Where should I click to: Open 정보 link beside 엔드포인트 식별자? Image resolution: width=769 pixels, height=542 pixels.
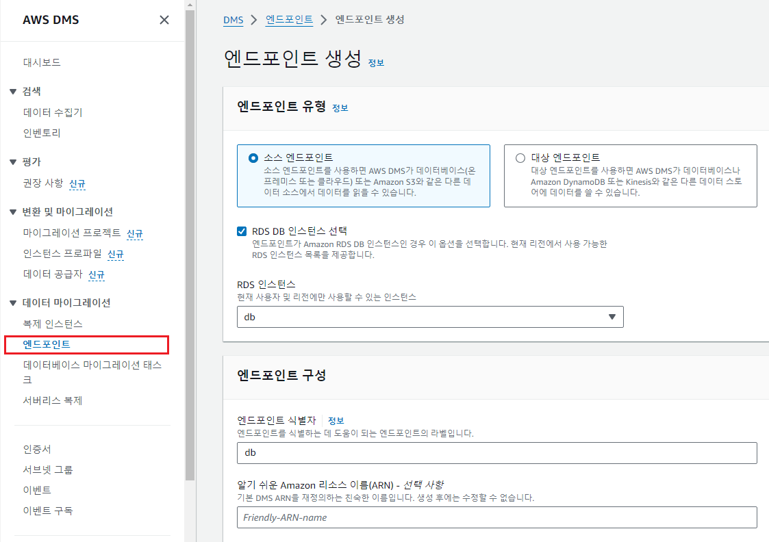pos(336,420)
